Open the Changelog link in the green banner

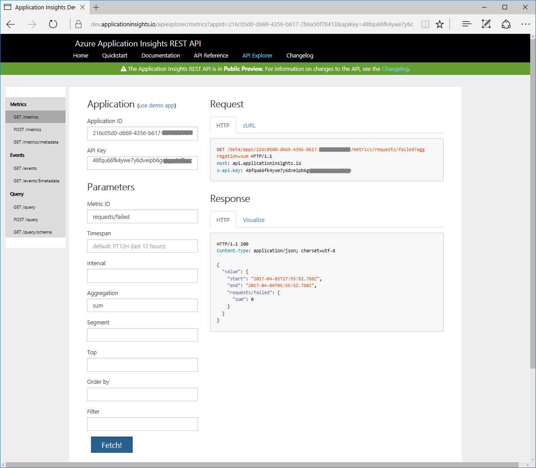click(x=395, y=69)
